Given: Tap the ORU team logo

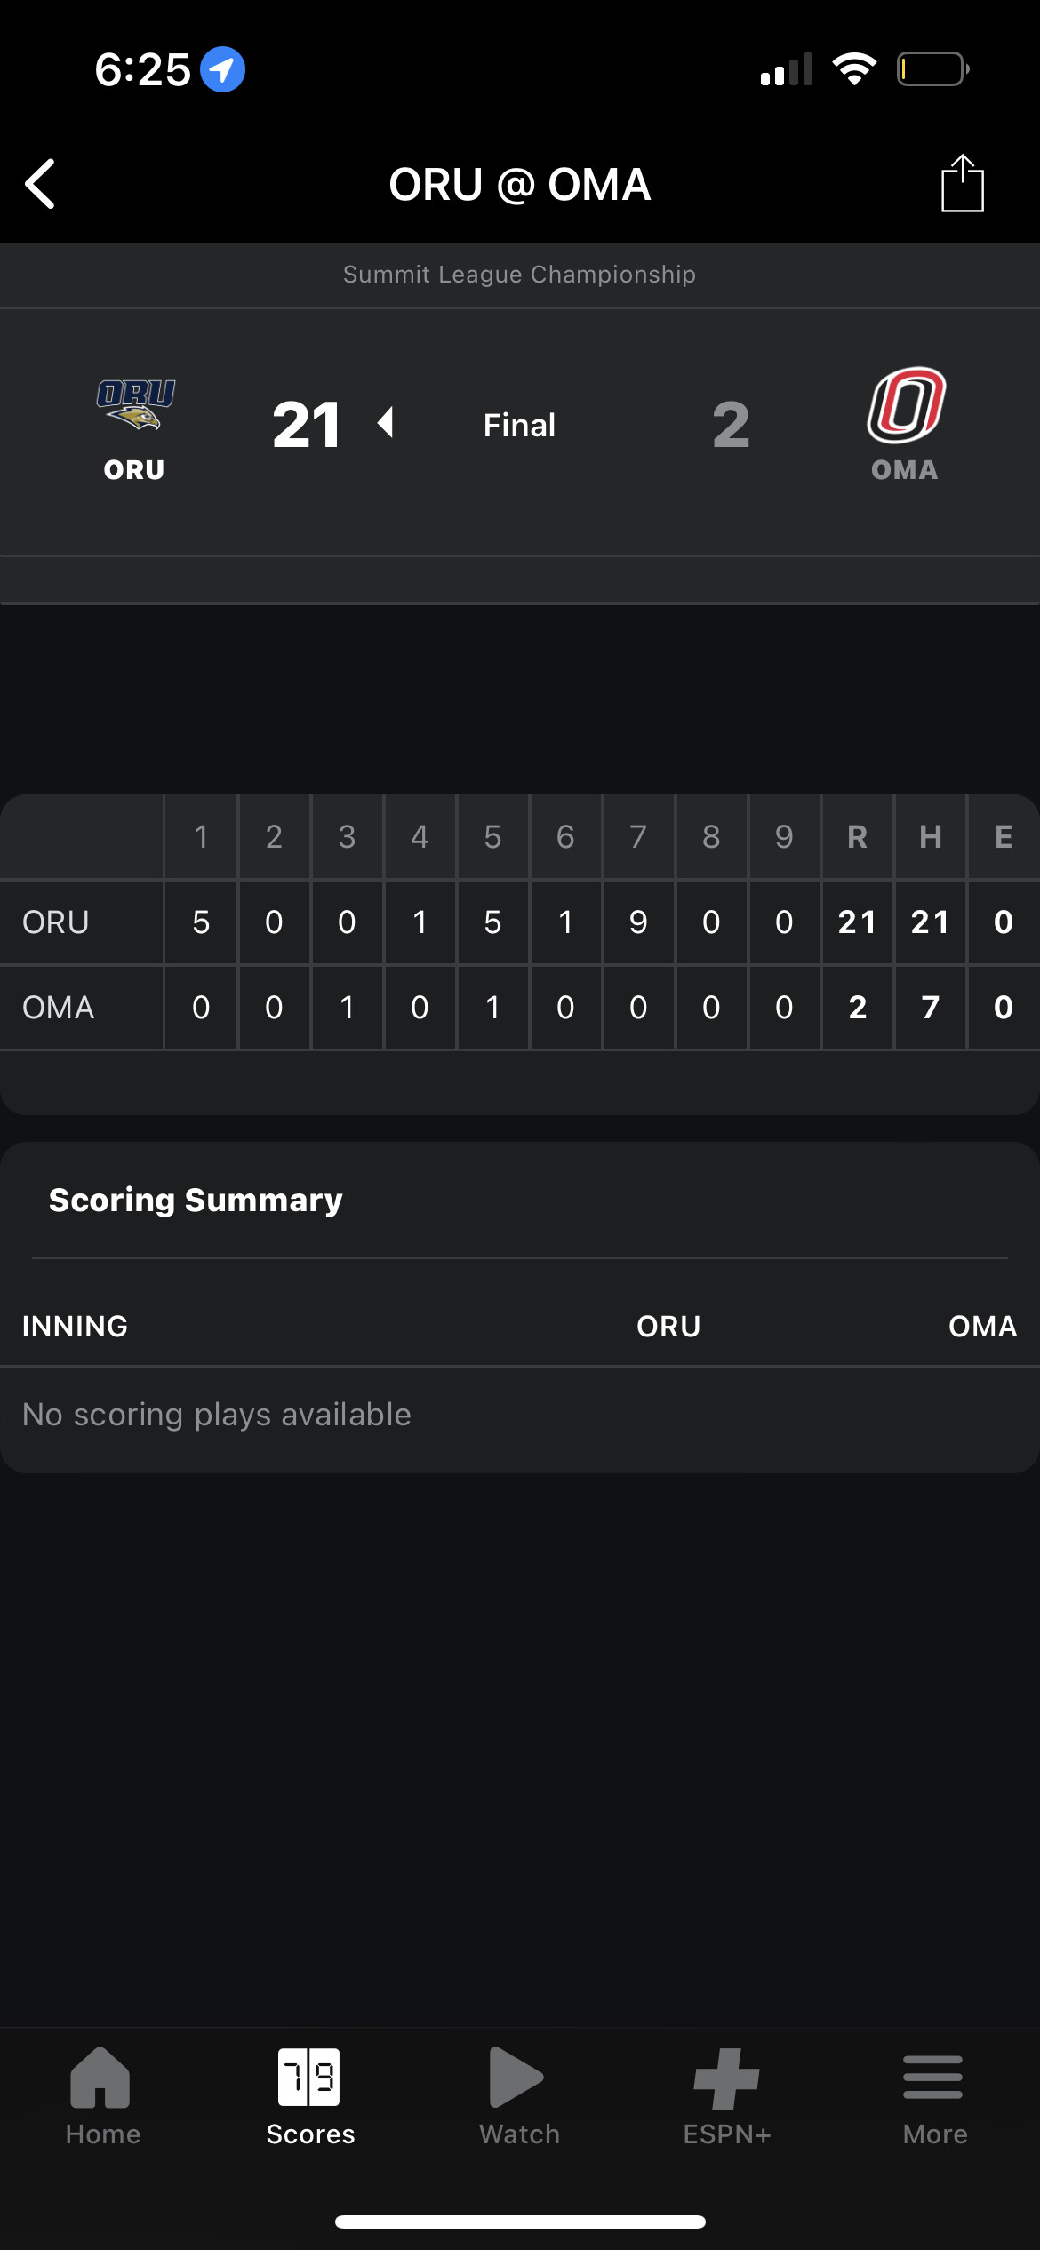Looking at the screenshot, I should pyautogui.click(x=135, y=405).
